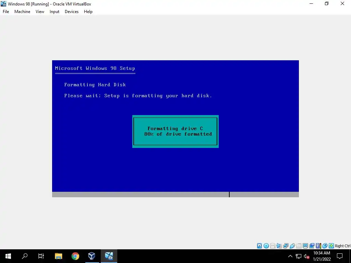The image size is (351, 263).
Task: Click the hard disk activity status icon
Action: click(x=259, y=246)
